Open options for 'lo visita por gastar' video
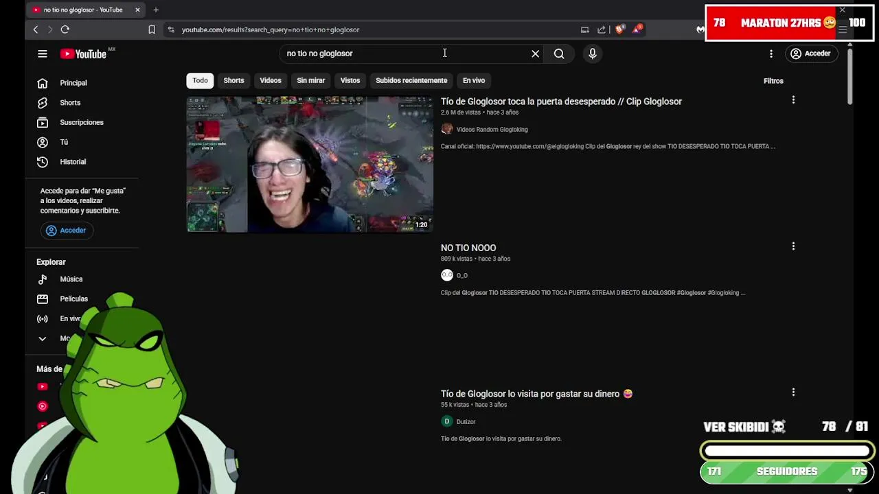Screen dimensions: 879x494 793,392
